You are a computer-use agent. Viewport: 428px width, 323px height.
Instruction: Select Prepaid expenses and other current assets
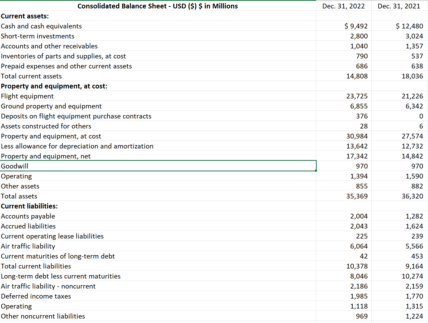pyautogui.click(x=66, y=66)
